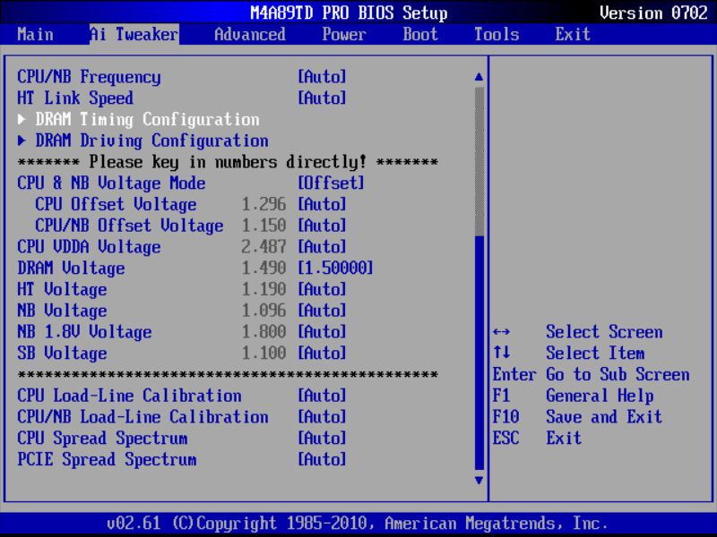Screen dimensions: 717x537
Task: Open HT Link Speed setting
Action: (322, 98)
